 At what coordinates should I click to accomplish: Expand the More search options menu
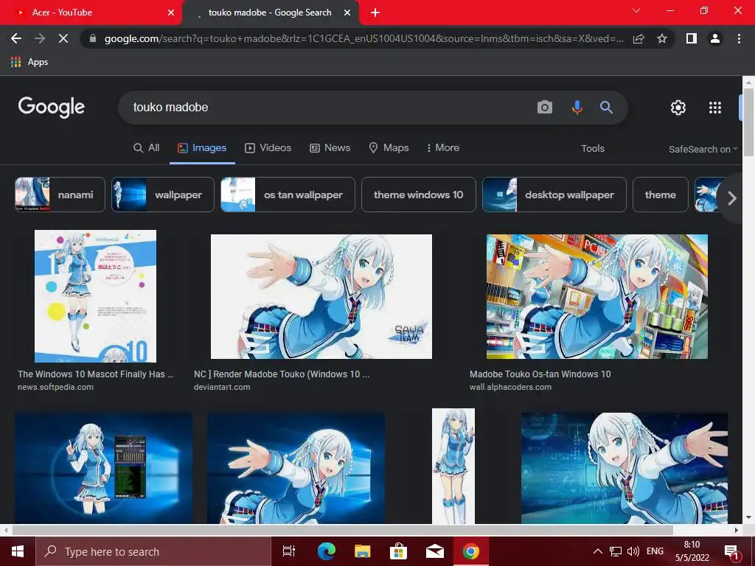(443, 147)
